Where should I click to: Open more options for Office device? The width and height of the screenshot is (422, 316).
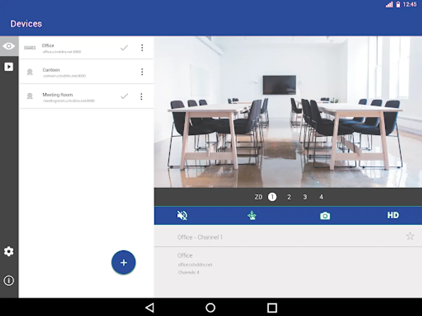[x=142, y=48]
